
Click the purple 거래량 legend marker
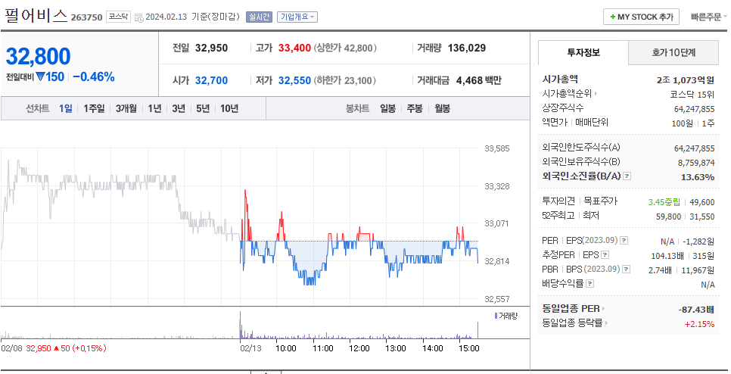[496, 316]
